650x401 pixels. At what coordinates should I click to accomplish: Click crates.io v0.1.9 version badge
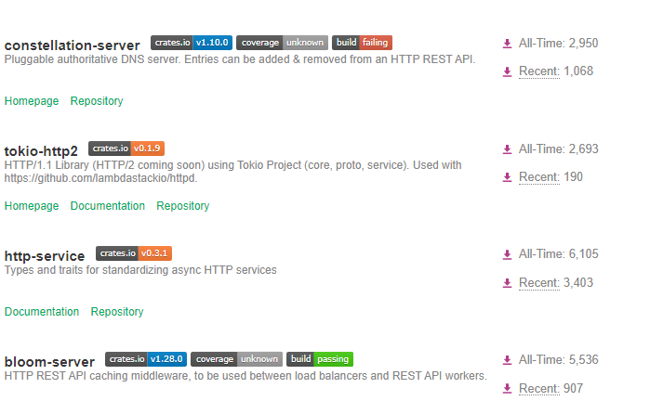(126, 149)
